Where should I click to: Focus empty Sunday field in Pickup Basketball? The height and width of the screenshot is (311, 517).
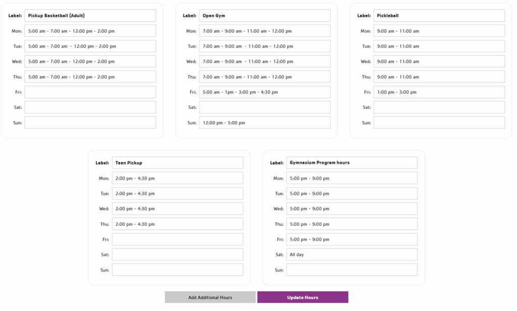(x=90, y=122)
